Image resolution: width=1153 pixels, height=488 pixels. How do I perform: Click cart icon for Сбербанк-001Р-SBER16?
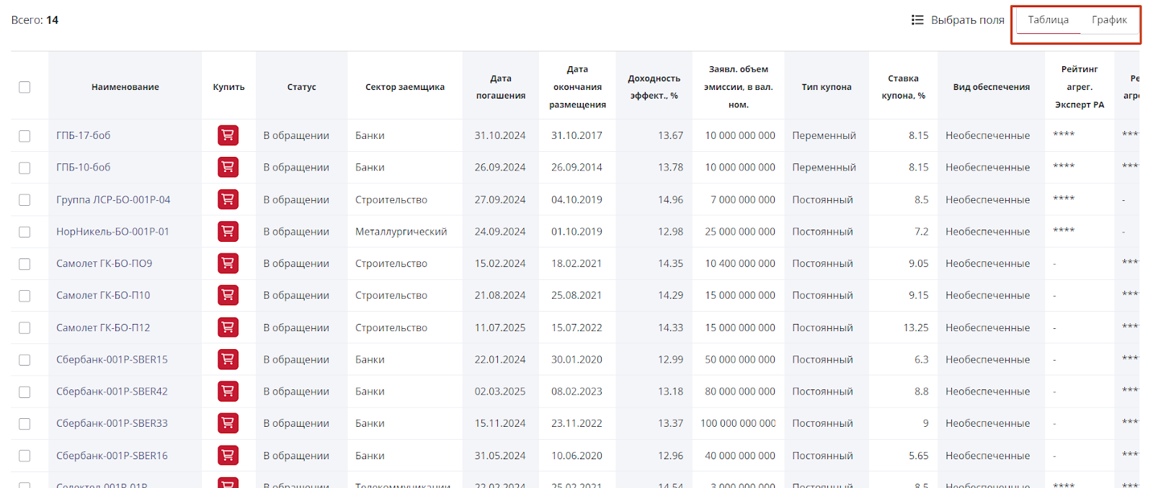click(228, 456)
